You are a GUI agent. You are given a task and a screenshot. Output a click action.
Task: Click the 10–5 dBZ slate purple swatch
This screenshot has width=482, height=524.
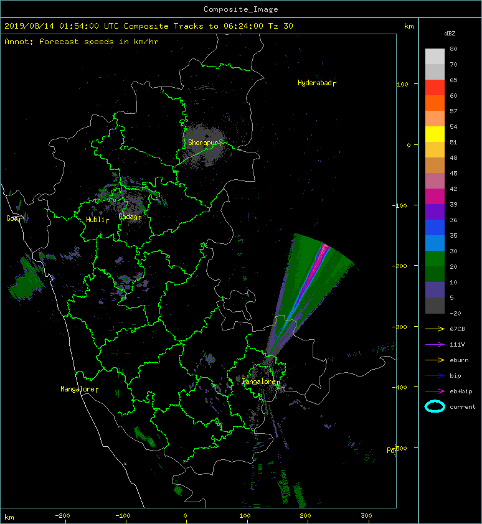pyautogui.click(x=435, y=290)
